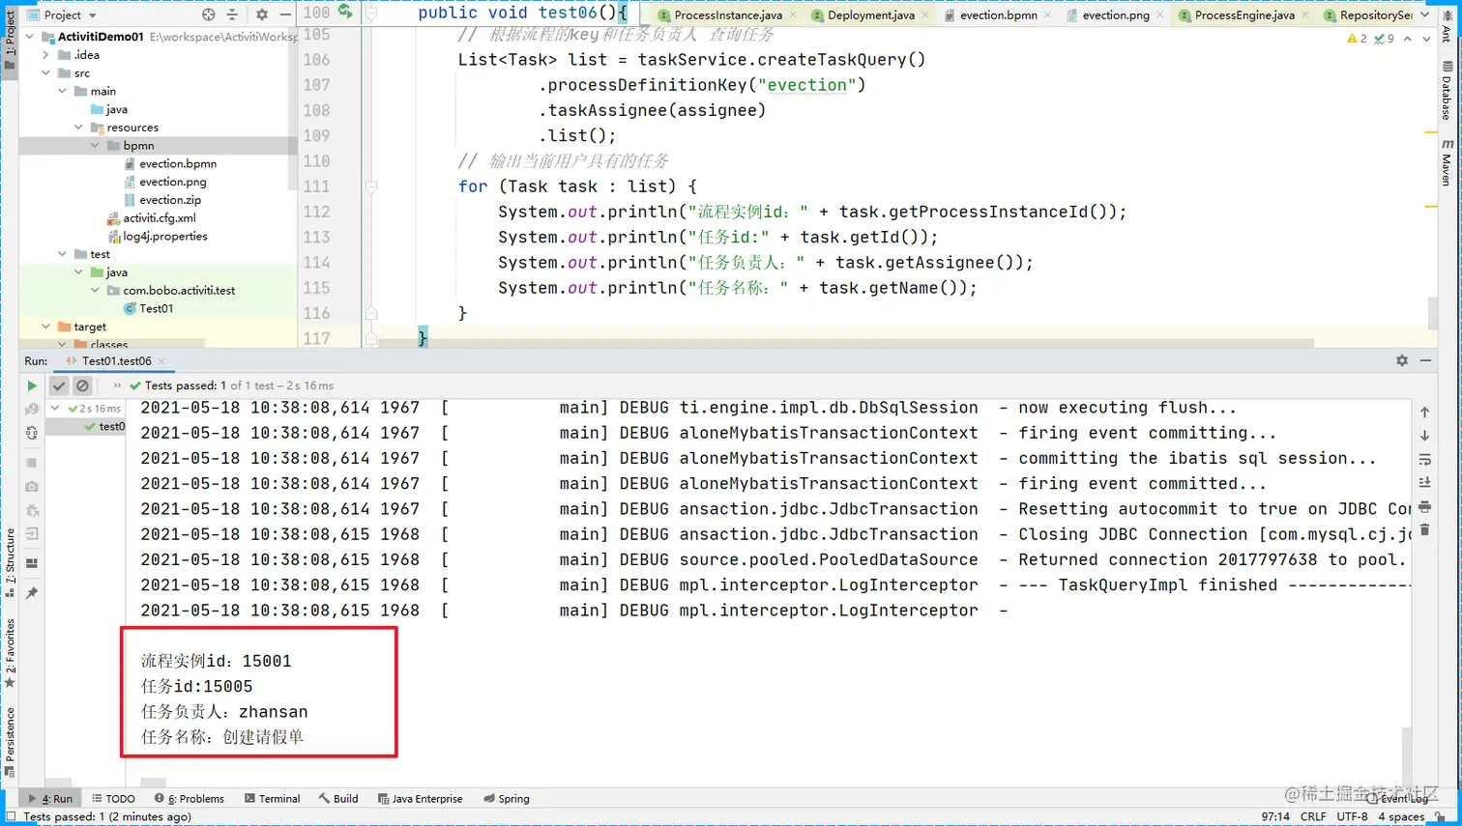
Task: Click the bug icon in the Run sidebar
Action: tap(32, 510)
